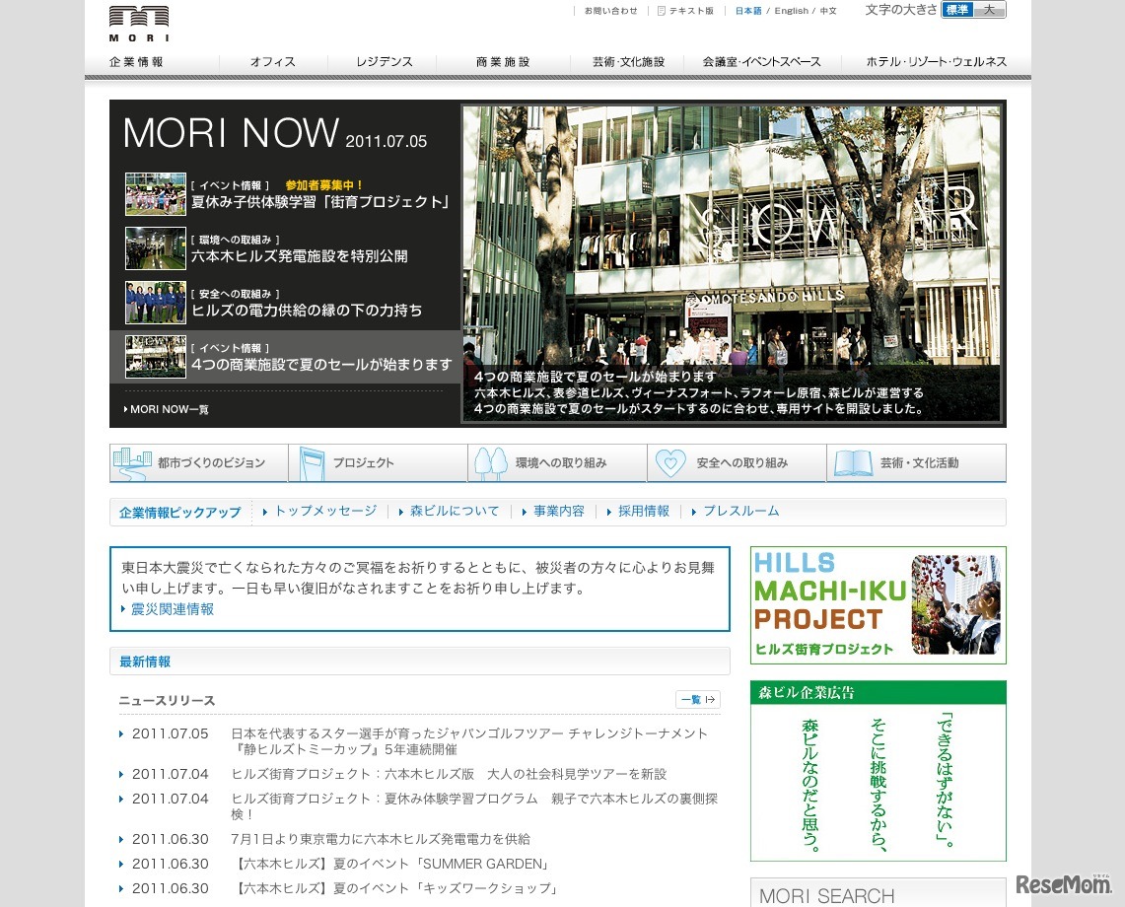Viewport: 1125px width, 907px height.
Task: Click the news release 一覧 button
Action: (x=698, y=700)
